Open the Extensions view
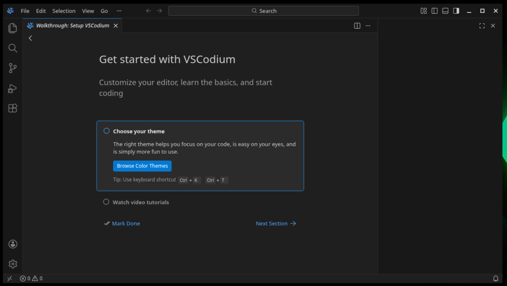Image resolution: width=507 pixels, height=286 pixels. click(13, 108)
